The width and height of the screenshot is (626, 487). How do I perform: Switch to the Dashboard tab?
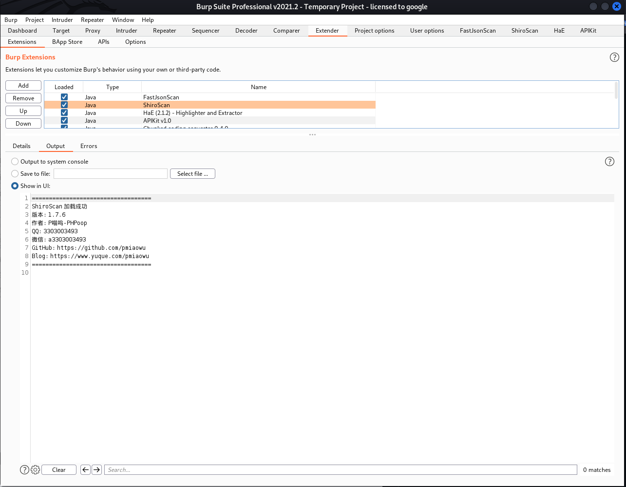click(22, 30)
